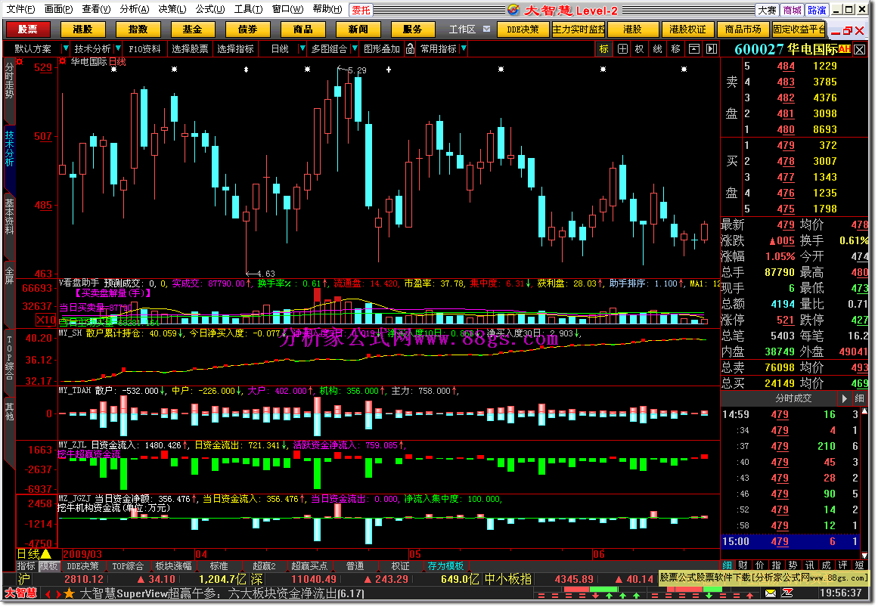Screen dimensions: 878x607
Task: Toggle the 移 move icon
Action: pyautogui.click(x=676, y=48)
